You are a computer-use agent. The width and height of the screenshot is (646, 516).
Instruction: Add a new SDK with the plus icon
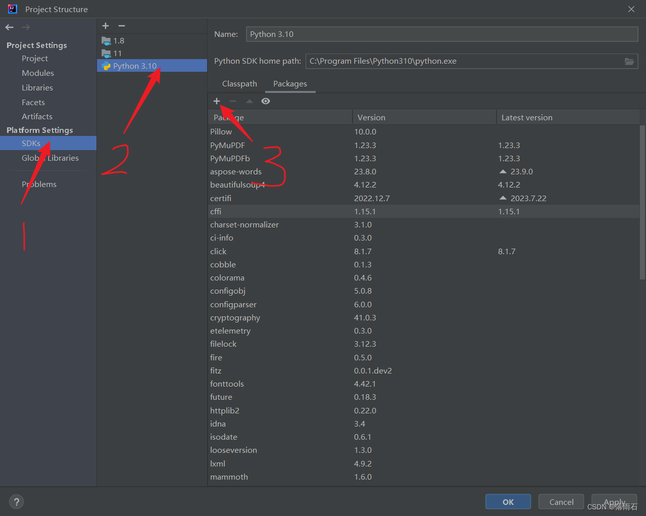coord(105,26)
